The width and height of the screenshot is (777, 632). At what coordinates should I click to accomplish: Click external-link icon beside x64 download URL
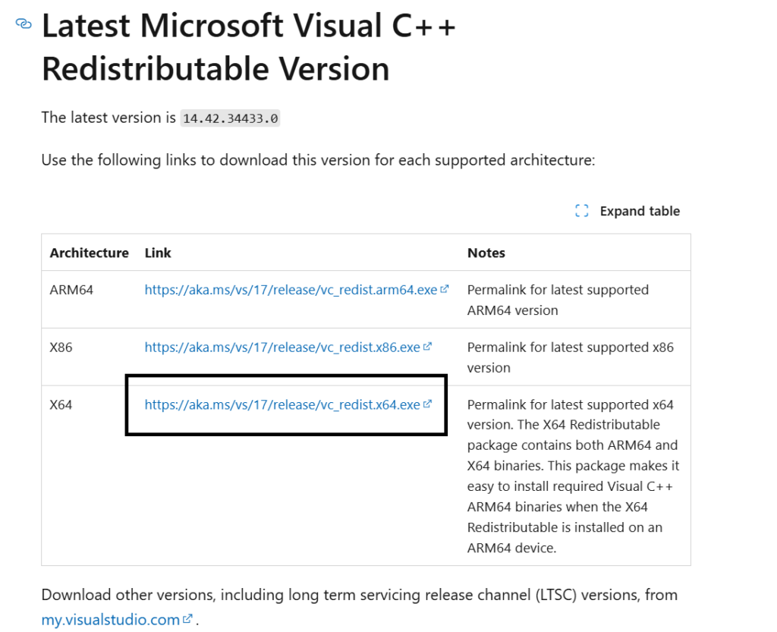428,404
